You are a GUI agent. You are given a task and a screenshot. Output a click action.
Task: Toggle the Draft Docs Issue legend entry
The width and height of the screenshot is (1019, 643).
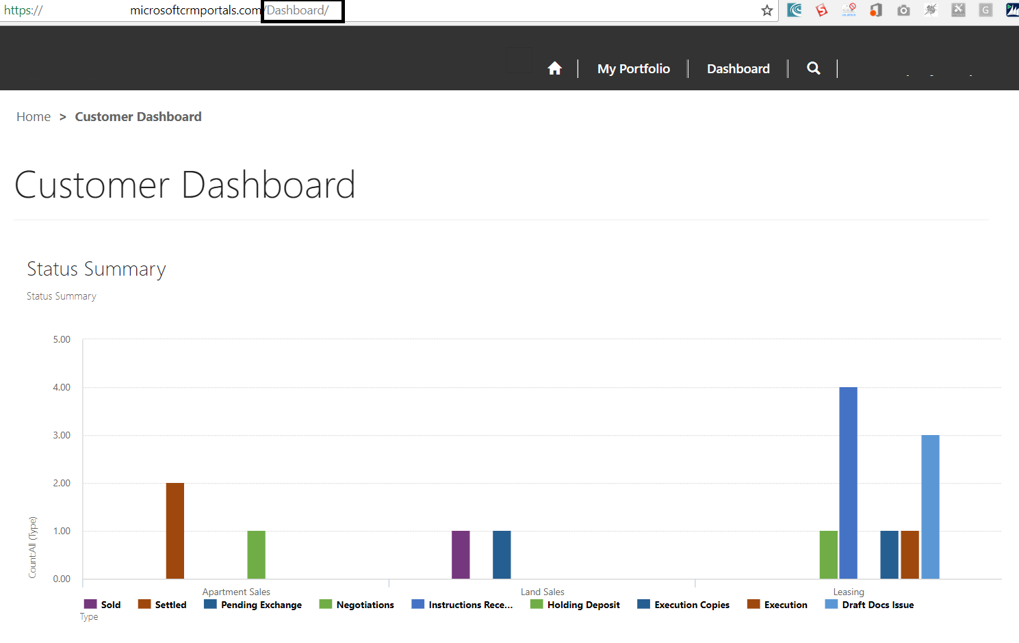point(870,605)
